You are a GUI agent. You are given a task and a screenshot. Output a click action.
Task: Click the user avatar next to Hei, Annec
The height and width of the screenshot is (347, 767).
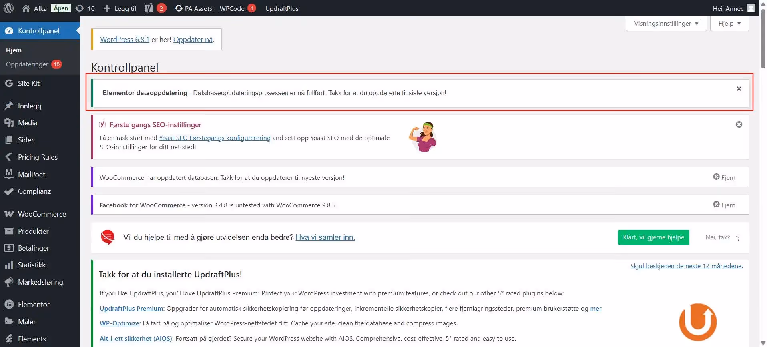(x=751, y=8)
